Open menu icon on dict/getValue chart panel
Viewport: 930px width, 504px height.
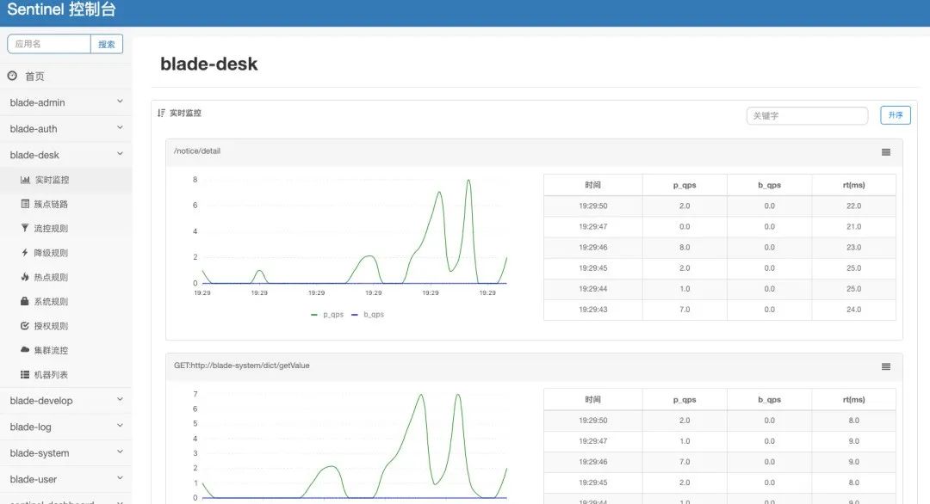click(x=885, y=366)
